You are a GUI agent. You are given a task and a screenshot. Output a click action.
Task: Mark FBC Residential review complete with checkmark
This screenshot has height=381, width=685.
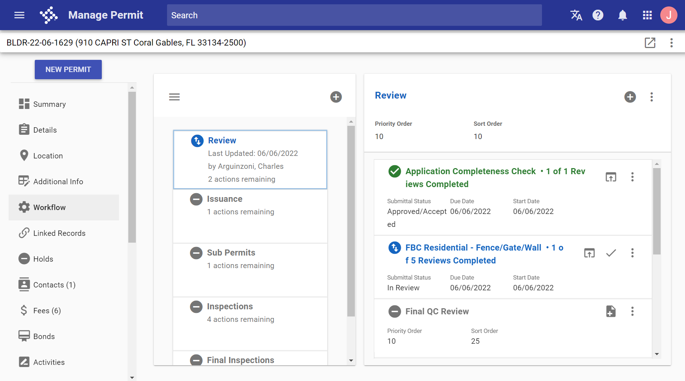pyautogui.click(x=611, y=253)
